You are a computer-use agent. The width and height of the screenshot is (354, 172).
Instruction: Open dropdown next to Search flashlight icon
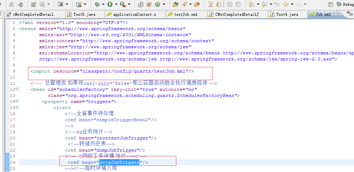[x=190, y=4]
